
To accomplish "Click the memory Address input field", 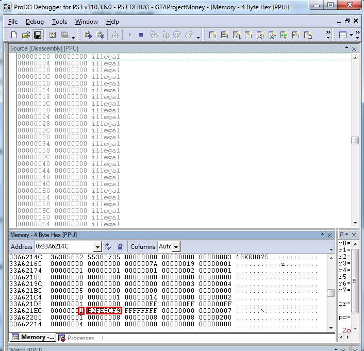I will point(64,246).
